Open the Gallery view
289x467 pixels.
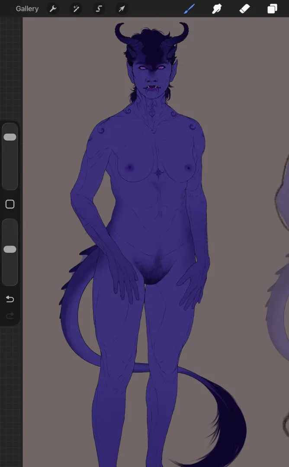(27, 9)
